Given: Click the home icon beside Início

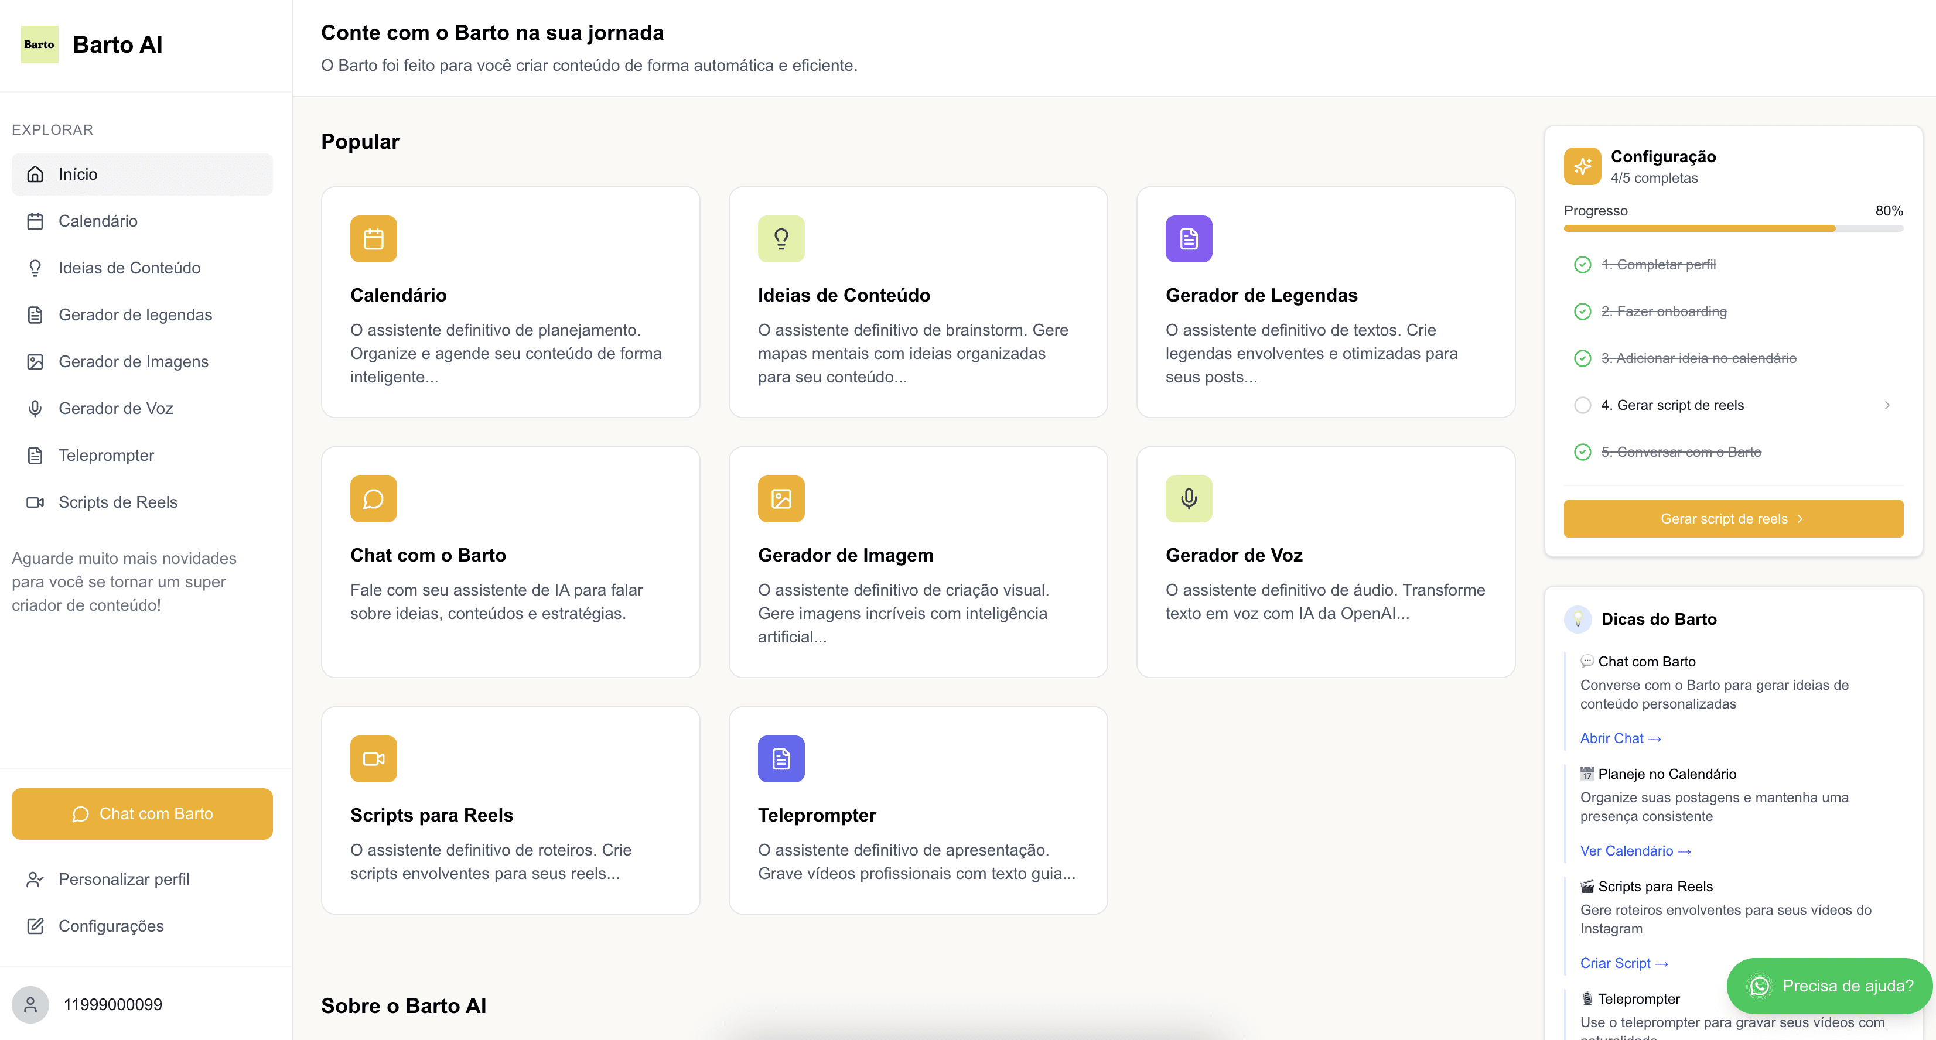Looking at the screenshot, I should tap(35, 175).
